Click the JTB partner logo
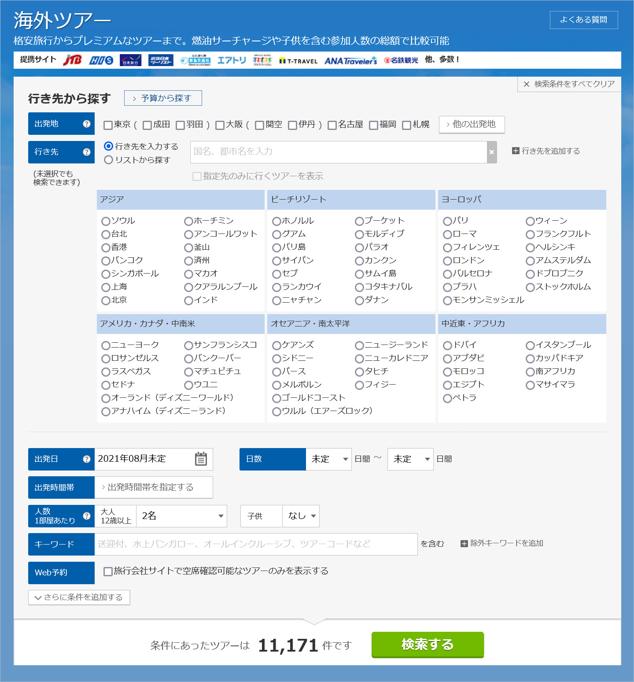Viewport: 634px width, 682px height. click(x=72, y=60)
